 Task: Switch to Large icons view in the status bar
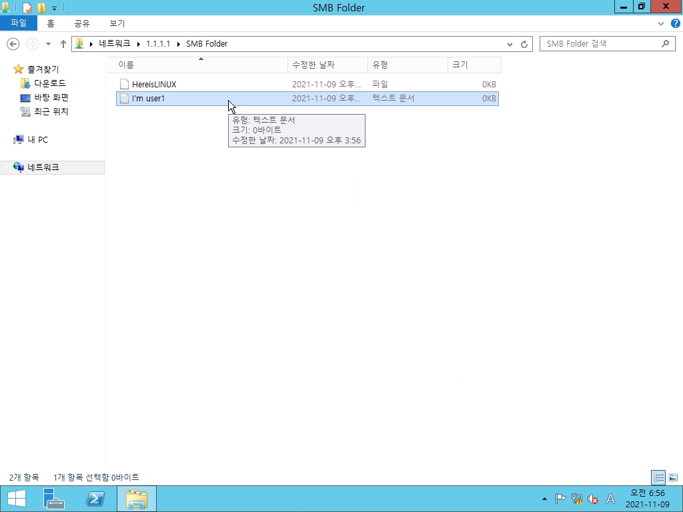point(673,477)
